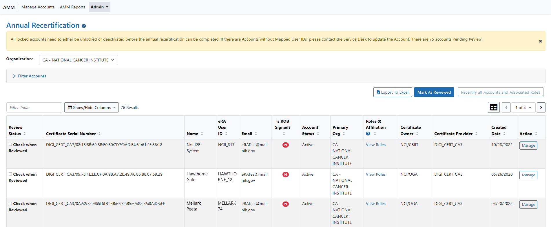Switch to the grid view icon

pos(494,108)
